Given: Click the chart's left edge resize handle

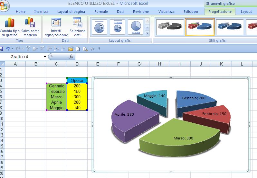Looking at the screenshot, I should click(x=93, y=125).
